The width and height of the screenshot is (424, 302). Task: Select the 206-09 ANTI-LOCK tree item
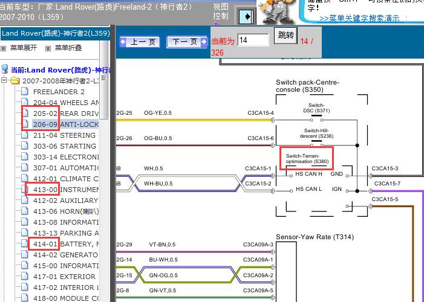66,124
